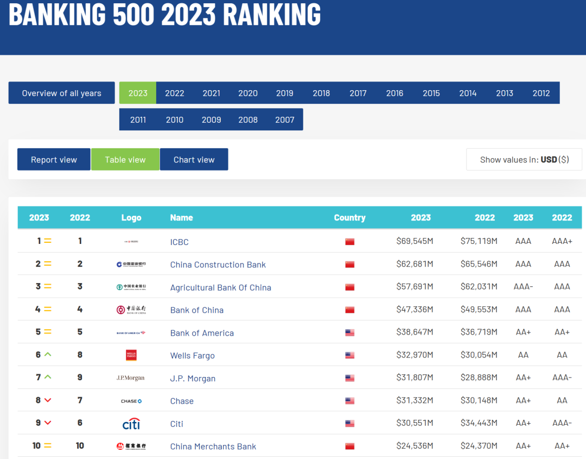This screenshot has height=459, width=586.
Task: Switch to the 2009 year tab
Action: pyautogui.click(x=212, y=120)
